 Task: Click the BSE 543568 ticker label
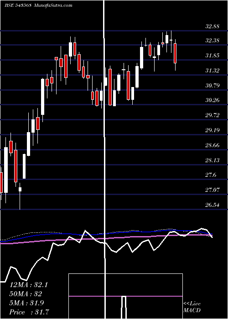coord(18,5)
